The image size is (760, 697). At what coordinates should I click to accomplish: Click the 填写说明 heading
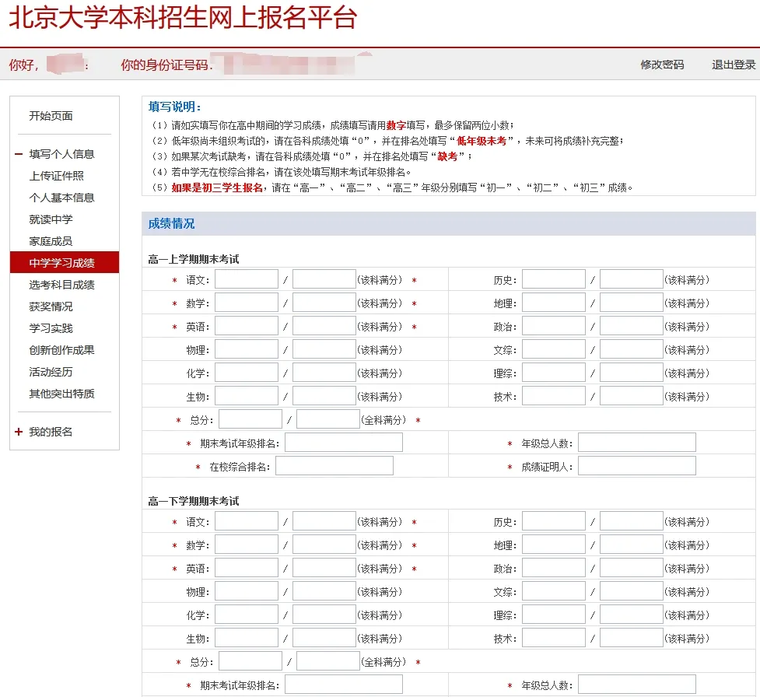(174, 107)
